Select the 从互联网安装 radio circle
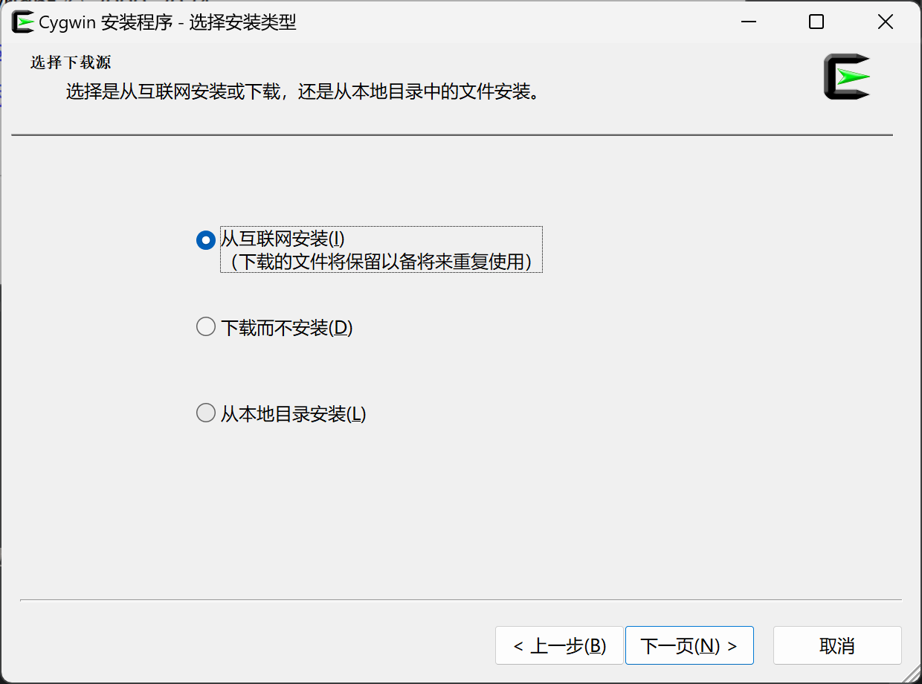This screenshot has height=684, width=922. (x=206, y=240)
